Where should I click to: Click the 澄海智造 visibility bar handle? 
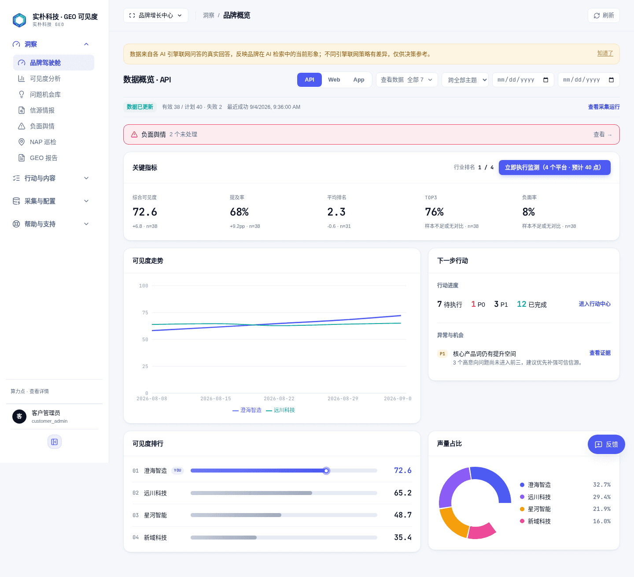pos(326,471)
